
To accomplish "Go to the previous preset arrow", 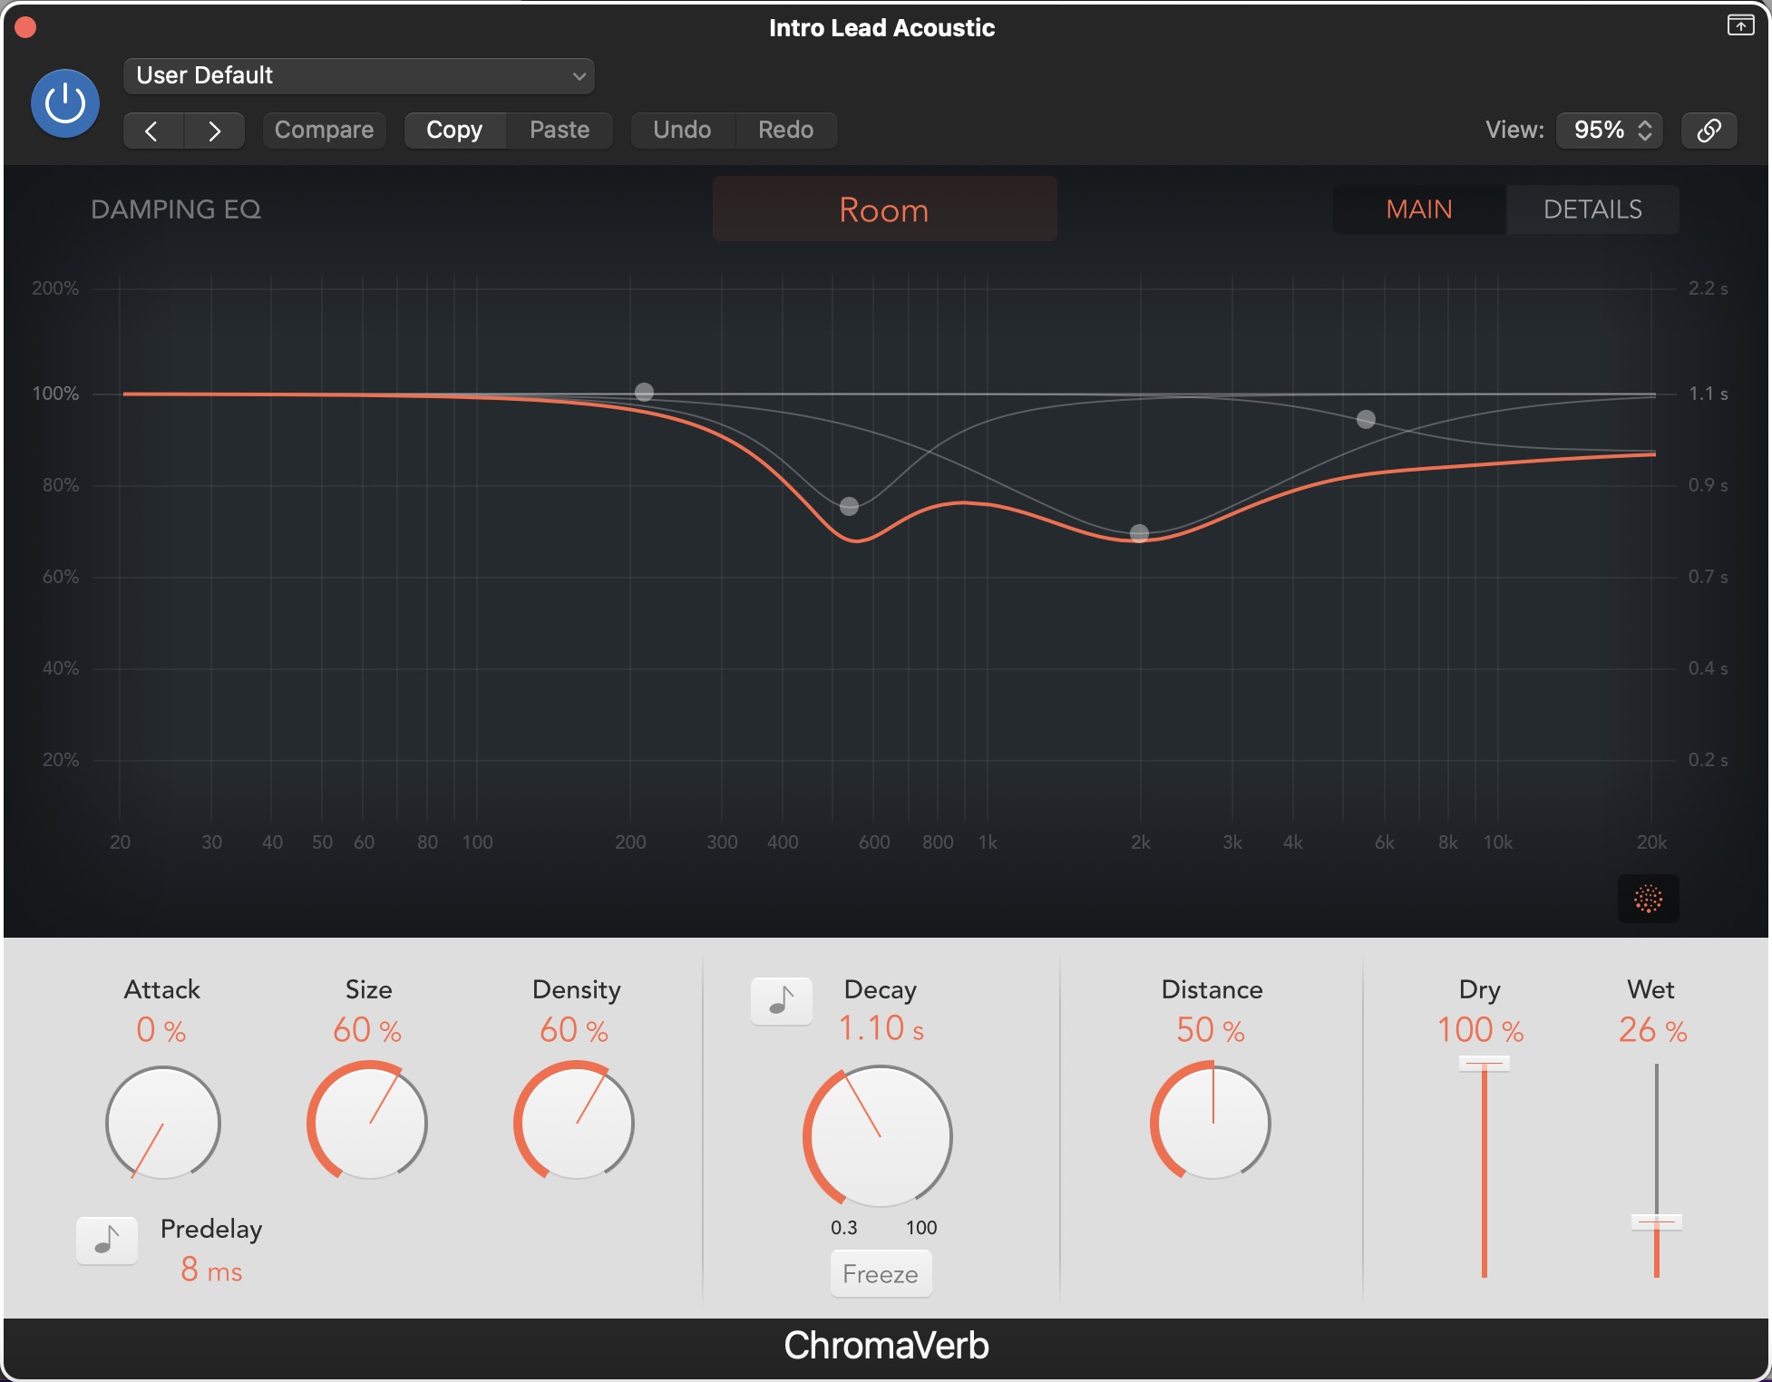I will pos(153,131).
